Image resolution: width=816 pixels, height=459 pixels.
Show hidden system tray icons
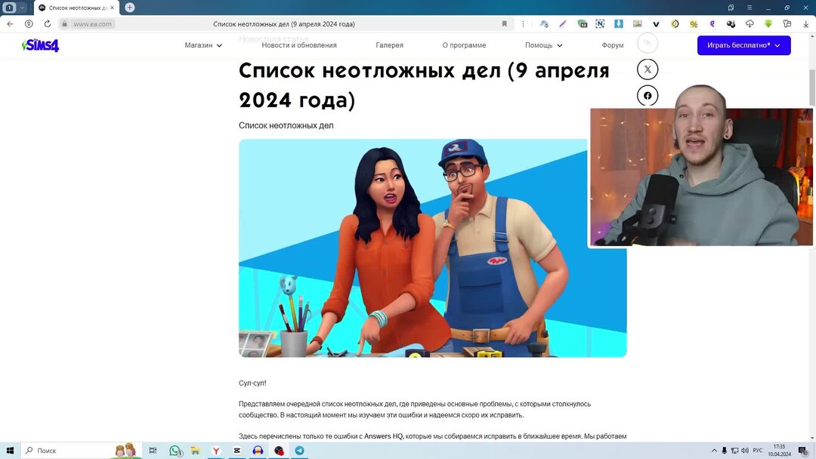[714, 450]
